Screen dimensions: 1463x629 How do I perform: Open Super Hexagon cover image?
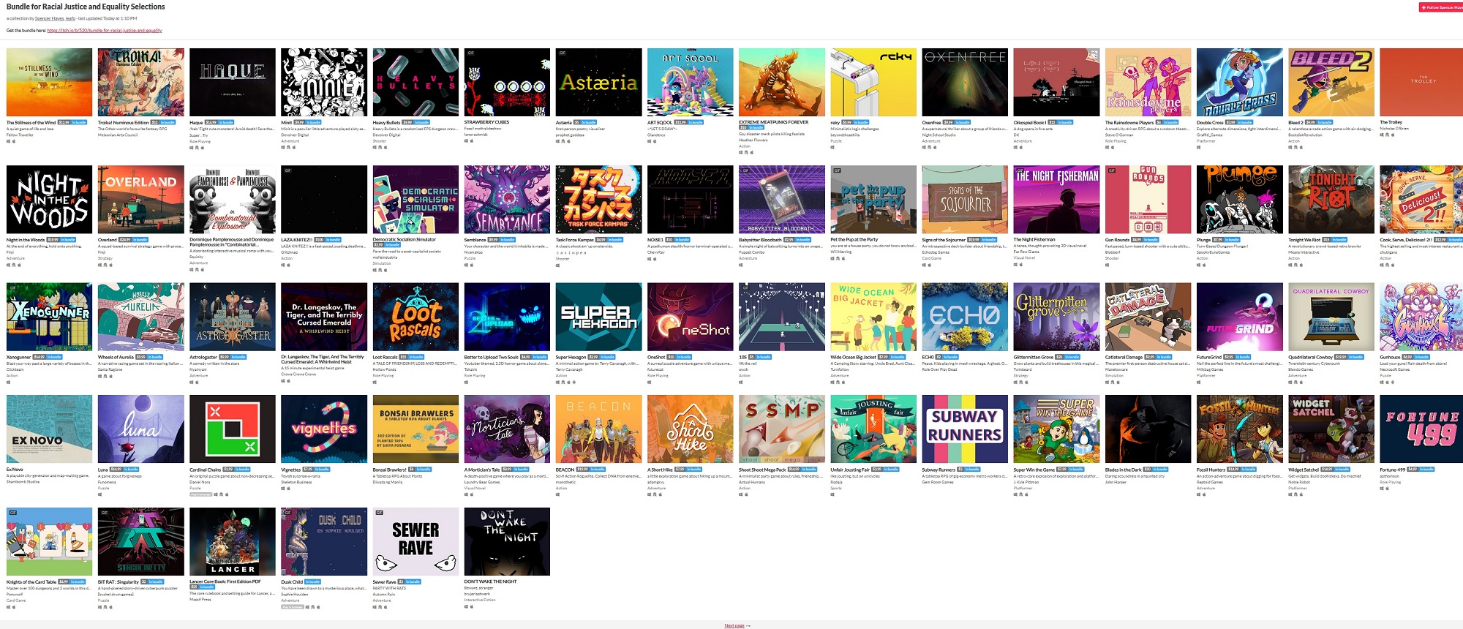point(598,317)
